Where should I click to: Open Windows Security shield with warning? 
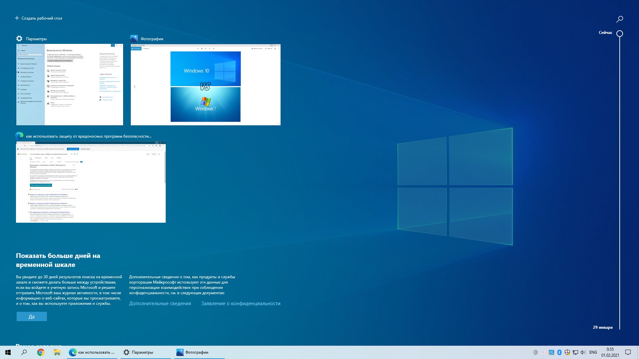click(x=567, y=352)
